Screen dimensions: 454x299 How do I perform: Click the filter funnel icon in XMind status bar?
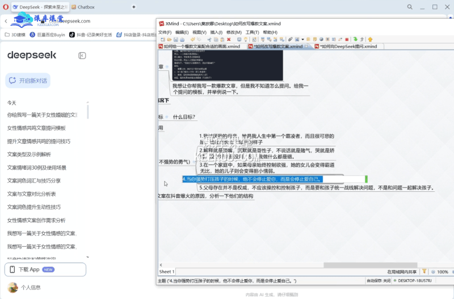pos(424,272)
